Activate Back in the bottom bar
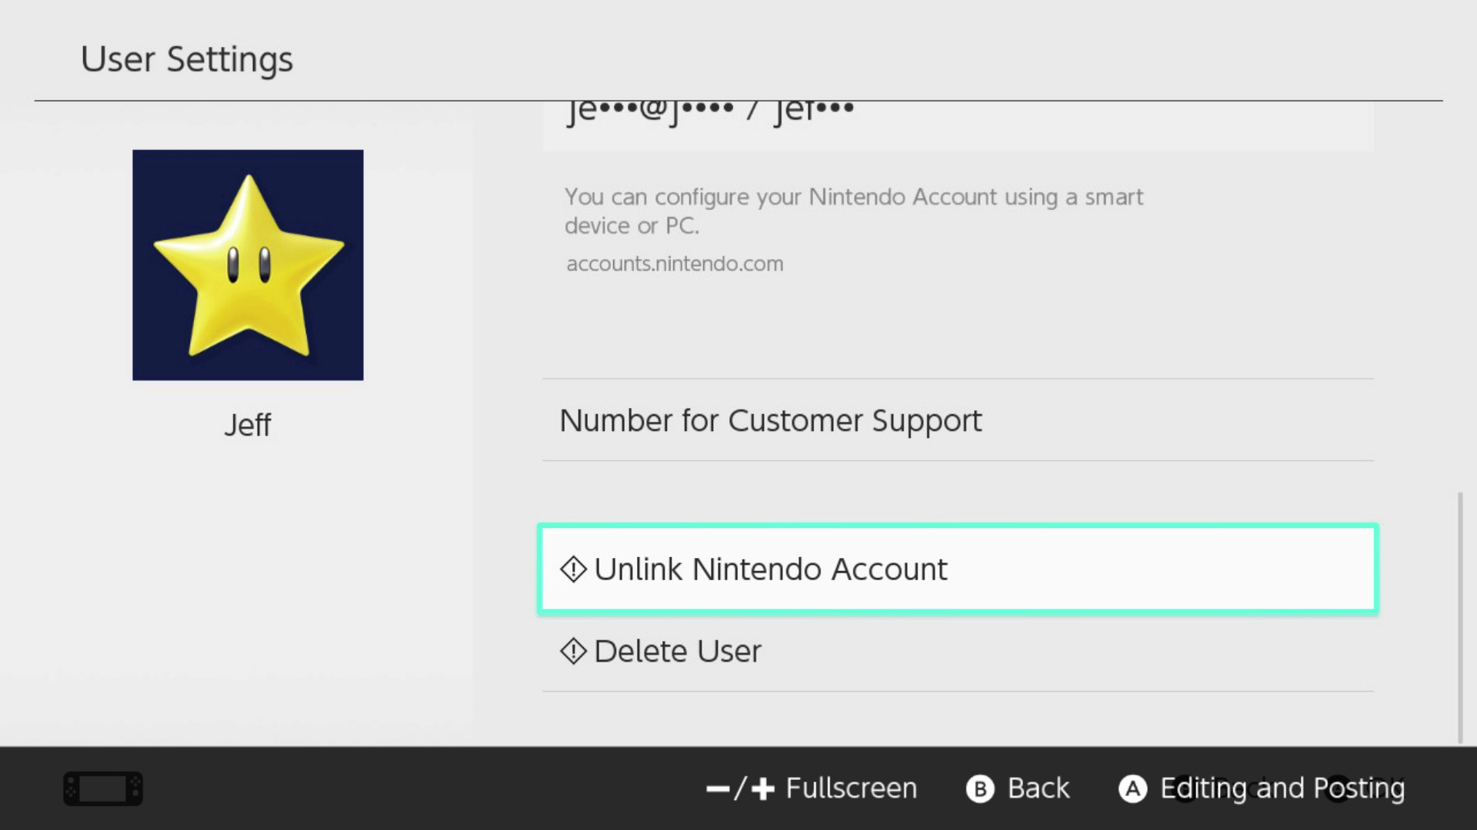 point(1037,788)
